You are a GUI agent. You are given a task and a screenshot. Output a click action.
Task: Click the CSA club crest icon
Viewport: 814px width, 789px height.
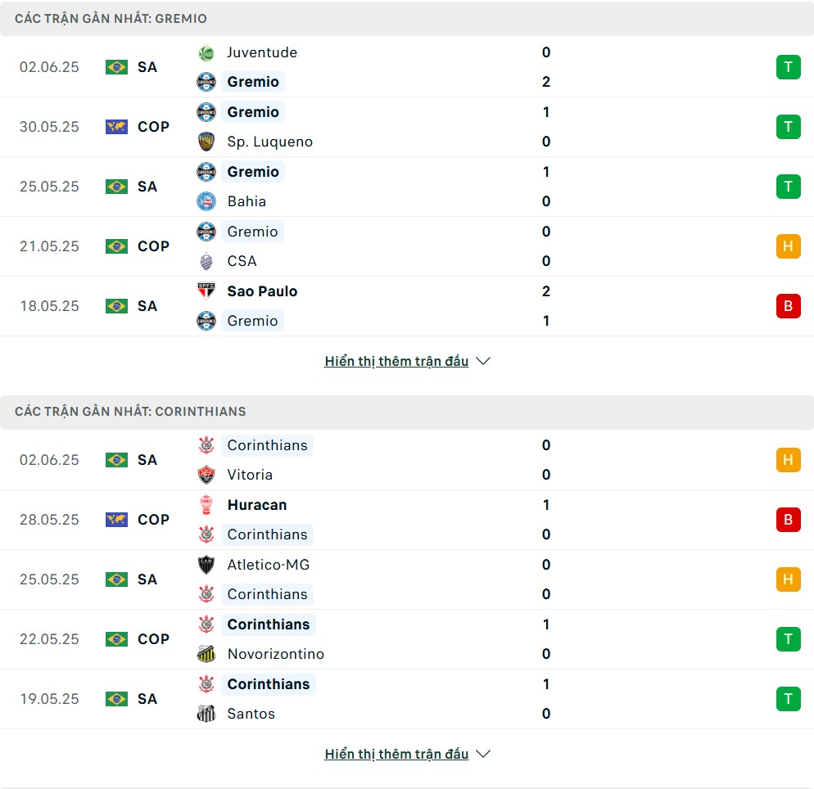tap(206, 261)
